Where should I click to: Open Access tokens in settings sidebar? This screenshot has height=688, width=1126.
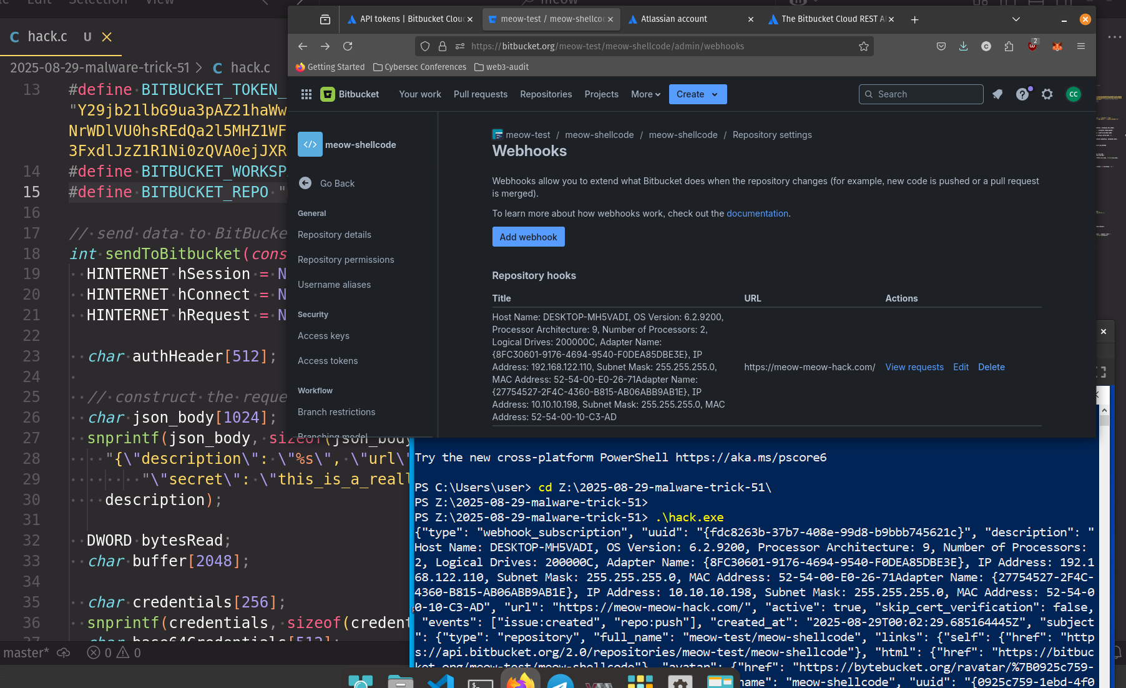click(x=328, y=361)
